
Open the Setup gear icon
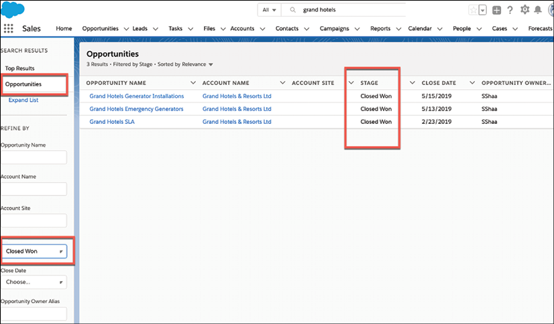point(524,10)
